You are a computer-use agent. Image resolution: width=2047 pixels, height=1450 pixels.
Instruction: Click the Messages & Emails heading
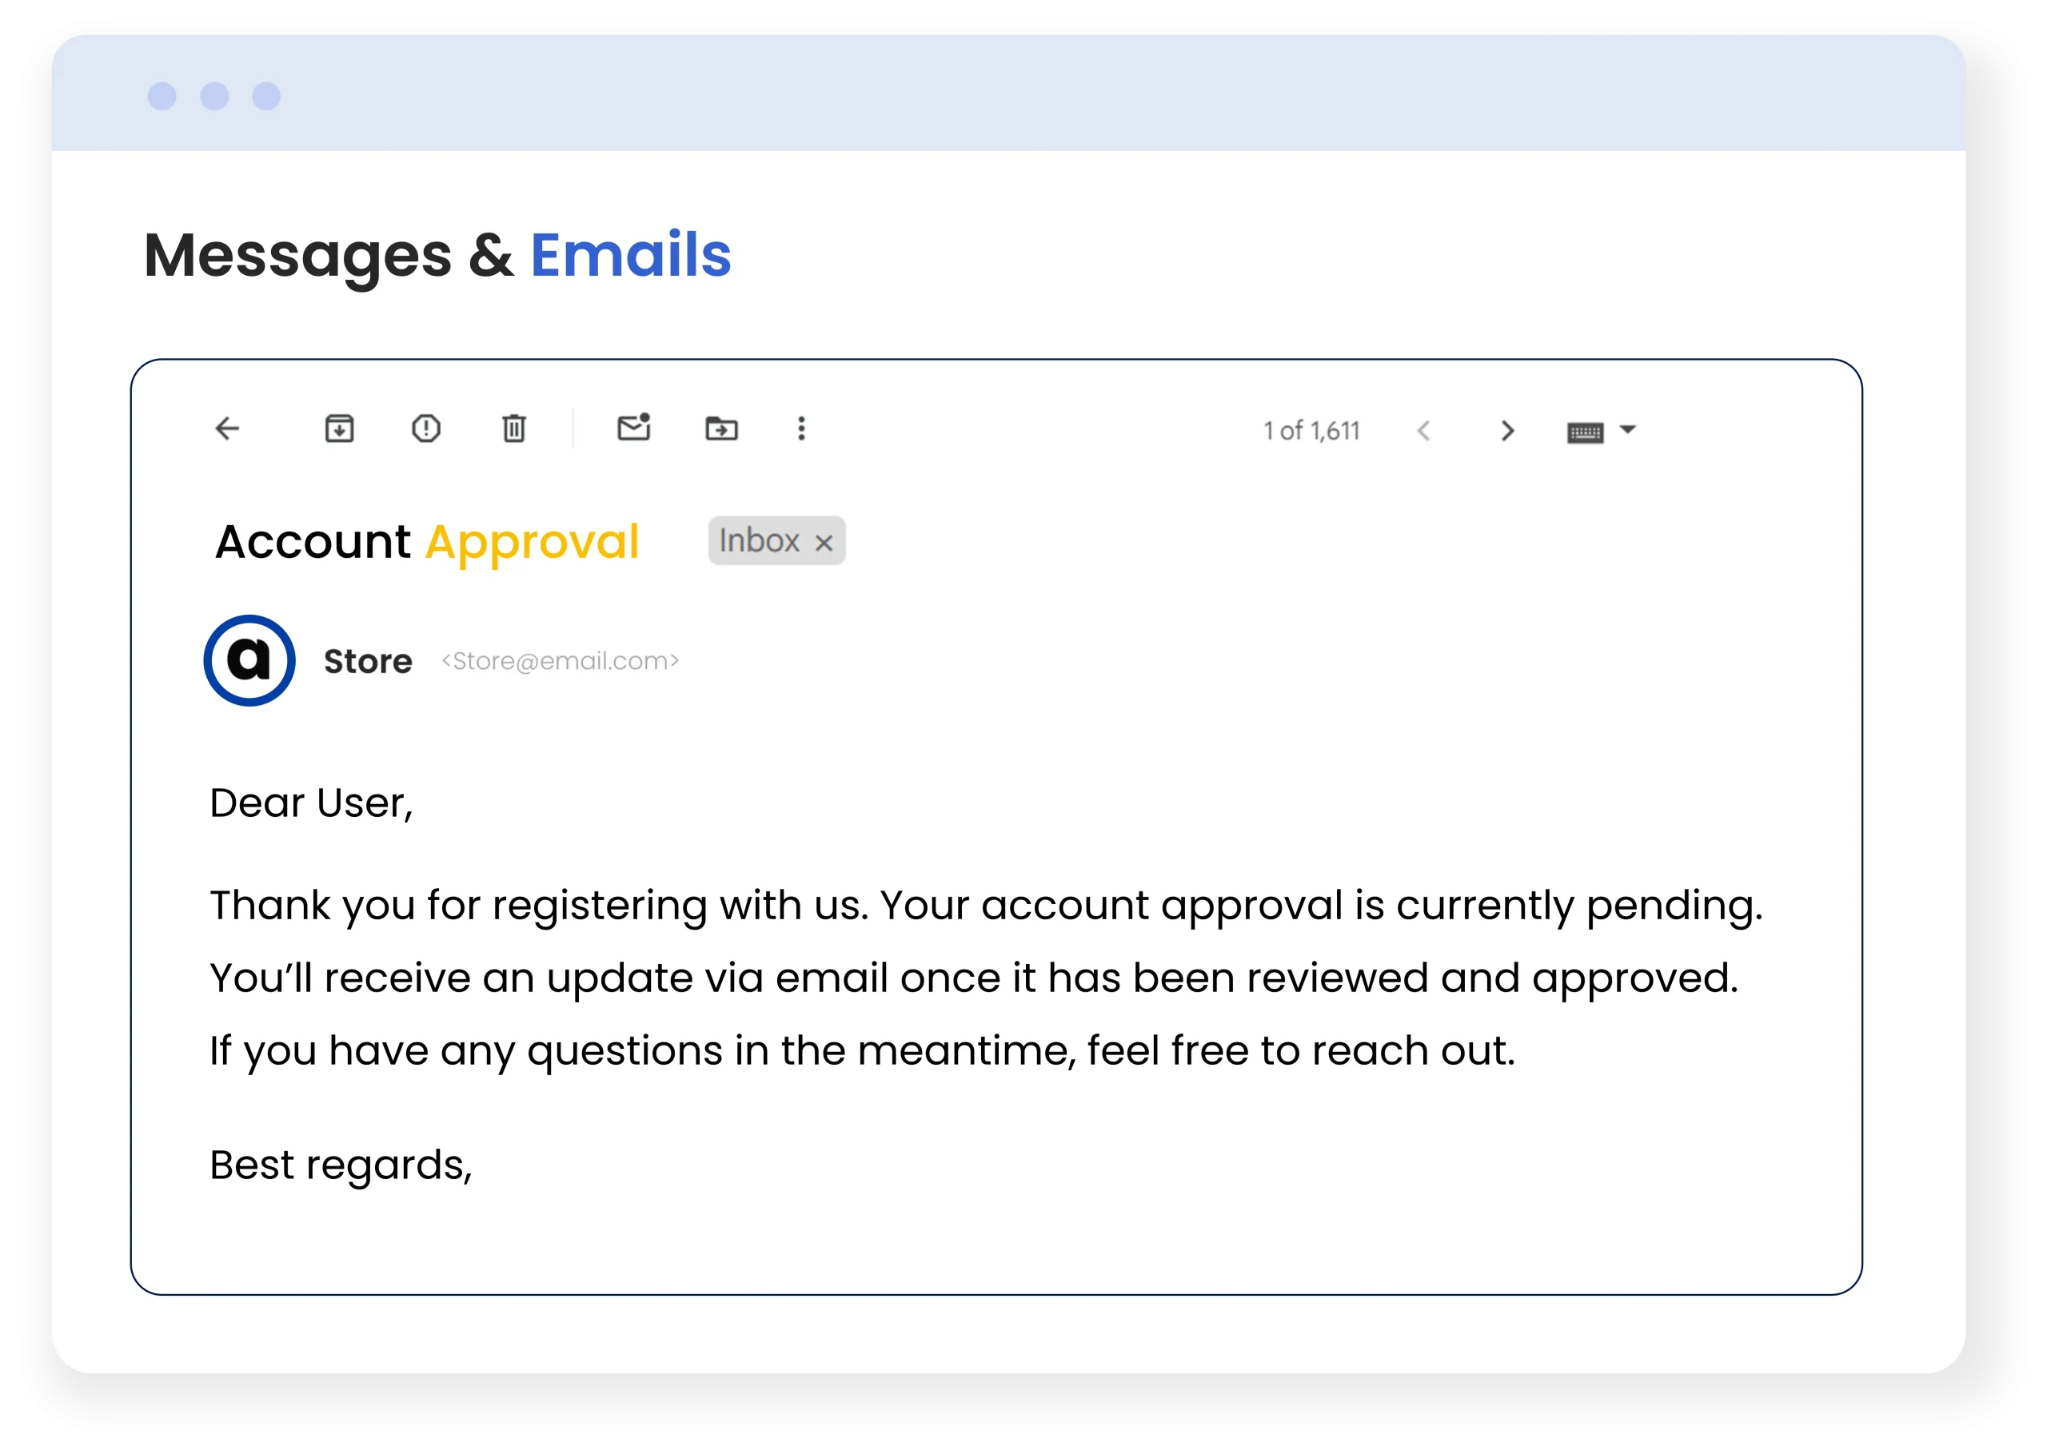click(x=437, y=255)
